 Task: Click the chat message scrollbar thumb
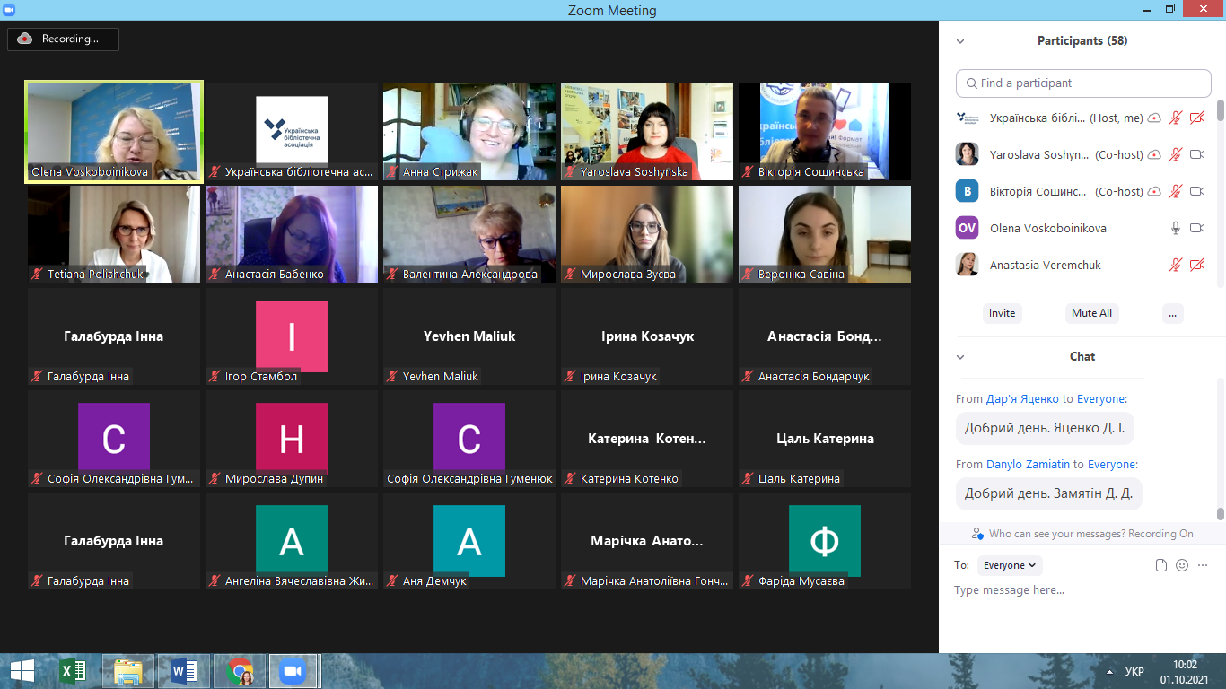1220,513
